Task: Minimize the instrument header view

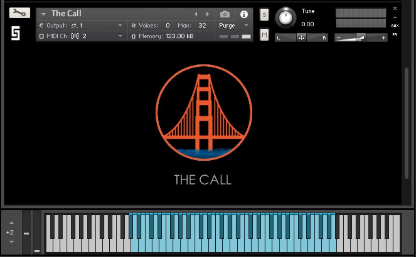Action: pos(395,17)
